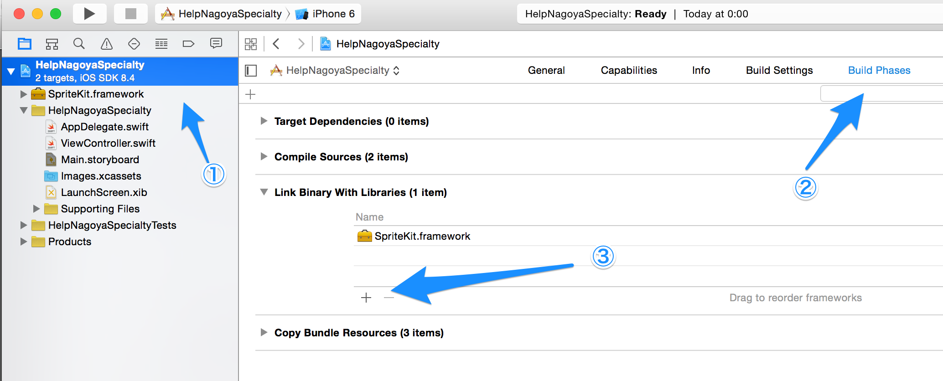Switch to the Capabilities tab
The height and width of the screenshot is (381, 943).
(628, 71)
